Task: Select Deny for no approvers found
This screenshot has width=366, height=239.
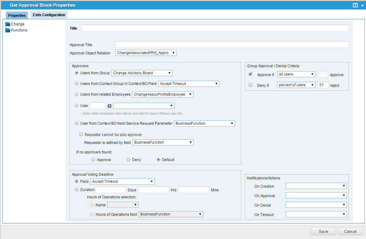Action: pos(128,159)
